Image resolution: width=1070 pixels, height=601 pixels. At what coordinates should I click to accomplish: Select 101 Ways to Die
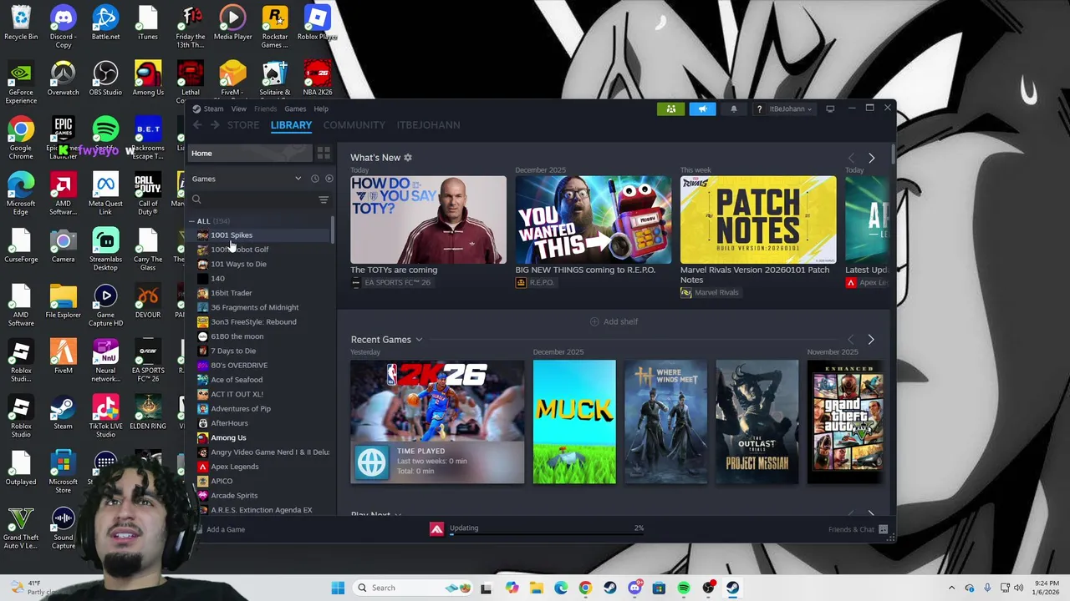coord(238,264)
